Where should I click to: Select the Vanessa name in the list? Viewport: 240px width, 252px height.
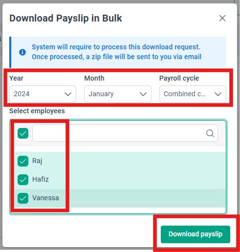pos(45,198)
